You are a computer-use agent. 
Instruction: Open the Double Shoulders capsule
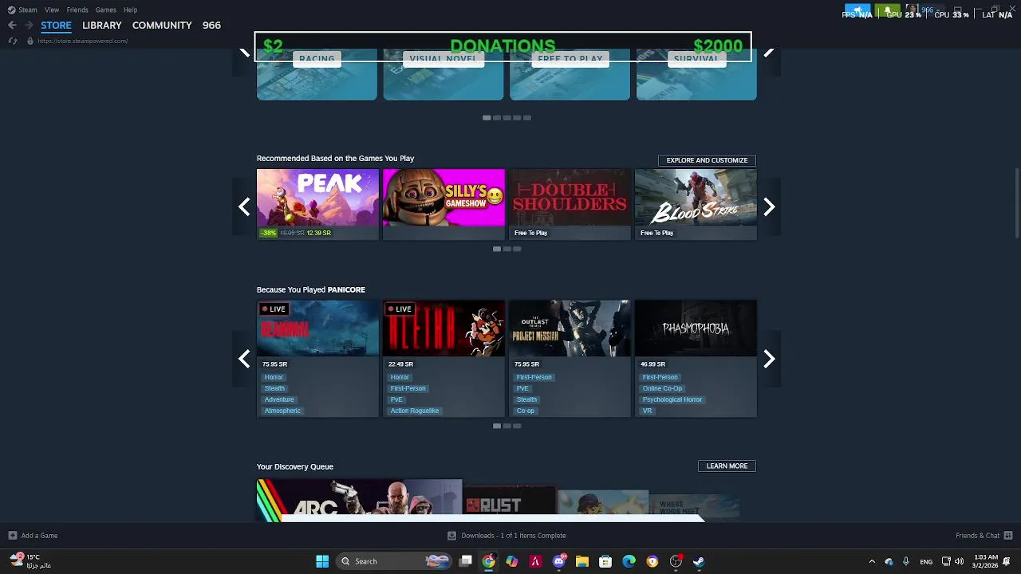click(570, 204)
